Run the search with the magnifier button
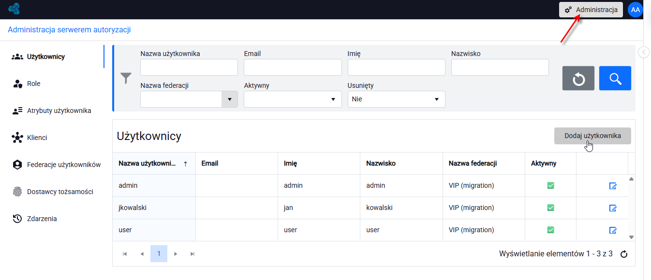 coord(615,78)
